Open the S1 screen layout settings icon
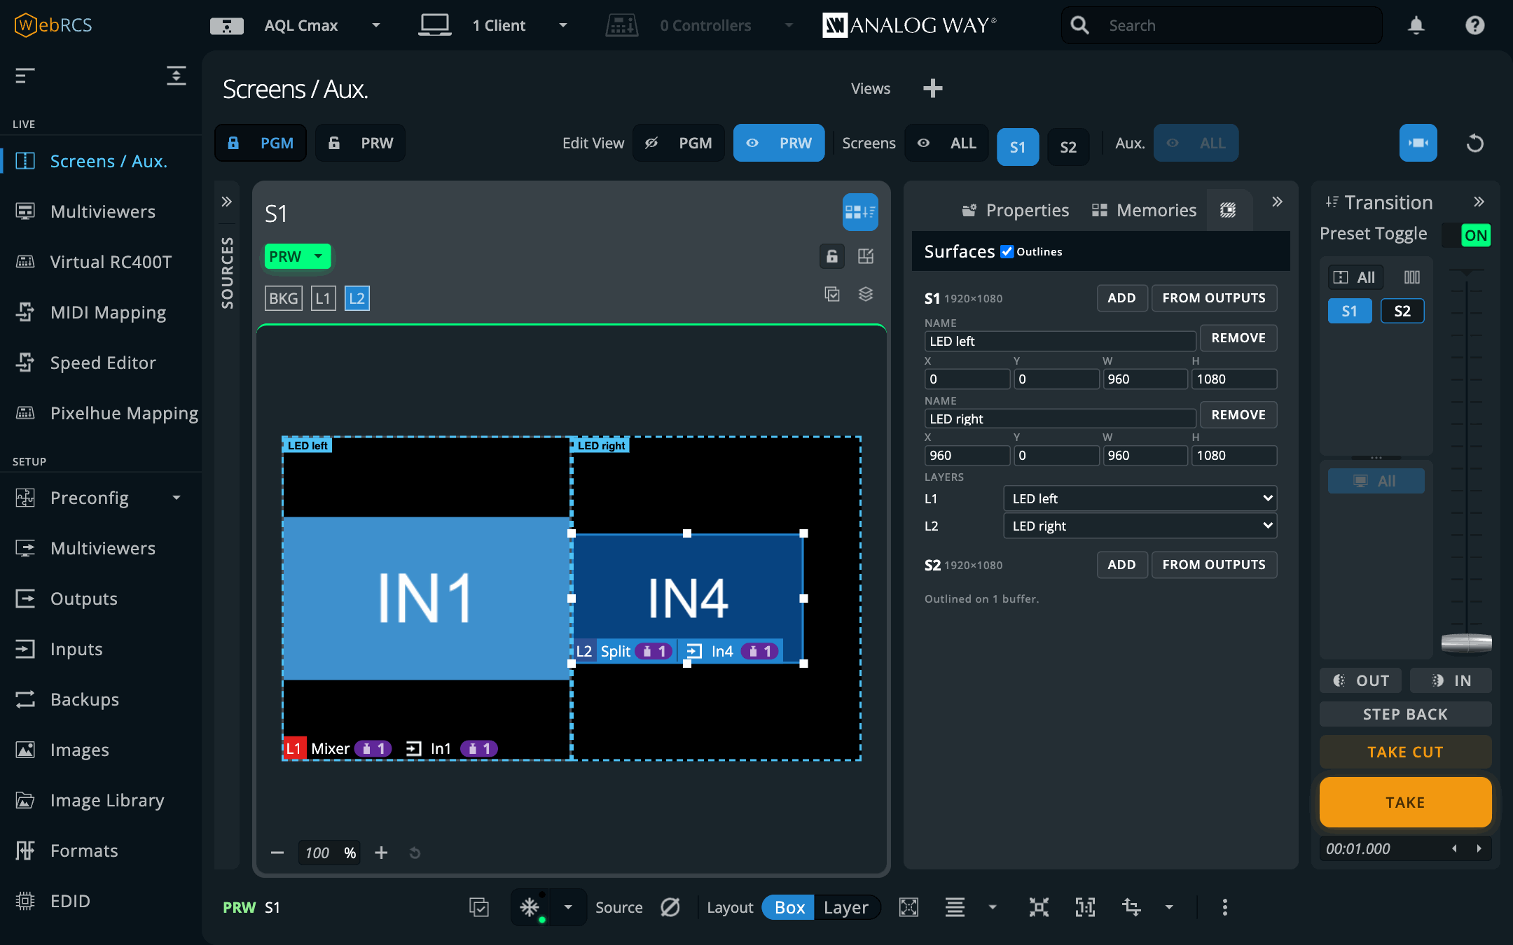1513x945 pixels. tap(860, 212)
